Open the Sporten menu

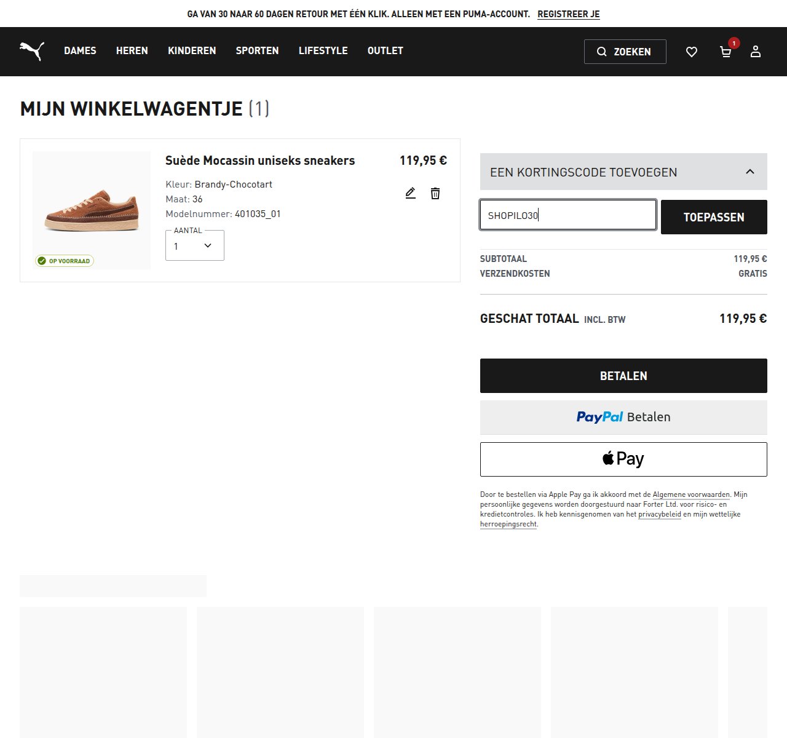tap(257, 50)
